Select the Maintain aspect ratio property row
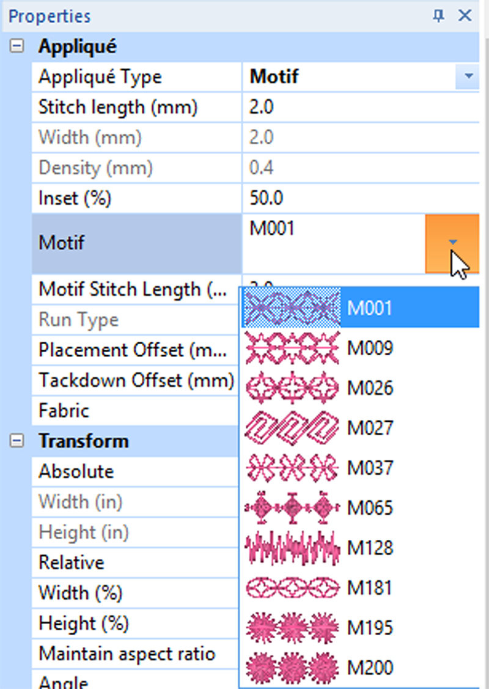This screenshot has width=489, height=689. (127, 654)
